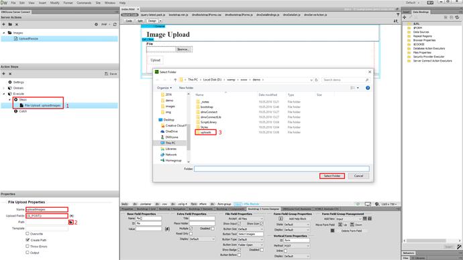The image size is (463, 260).
Task: Open the Commands menu
Action: tap(84, 3)
